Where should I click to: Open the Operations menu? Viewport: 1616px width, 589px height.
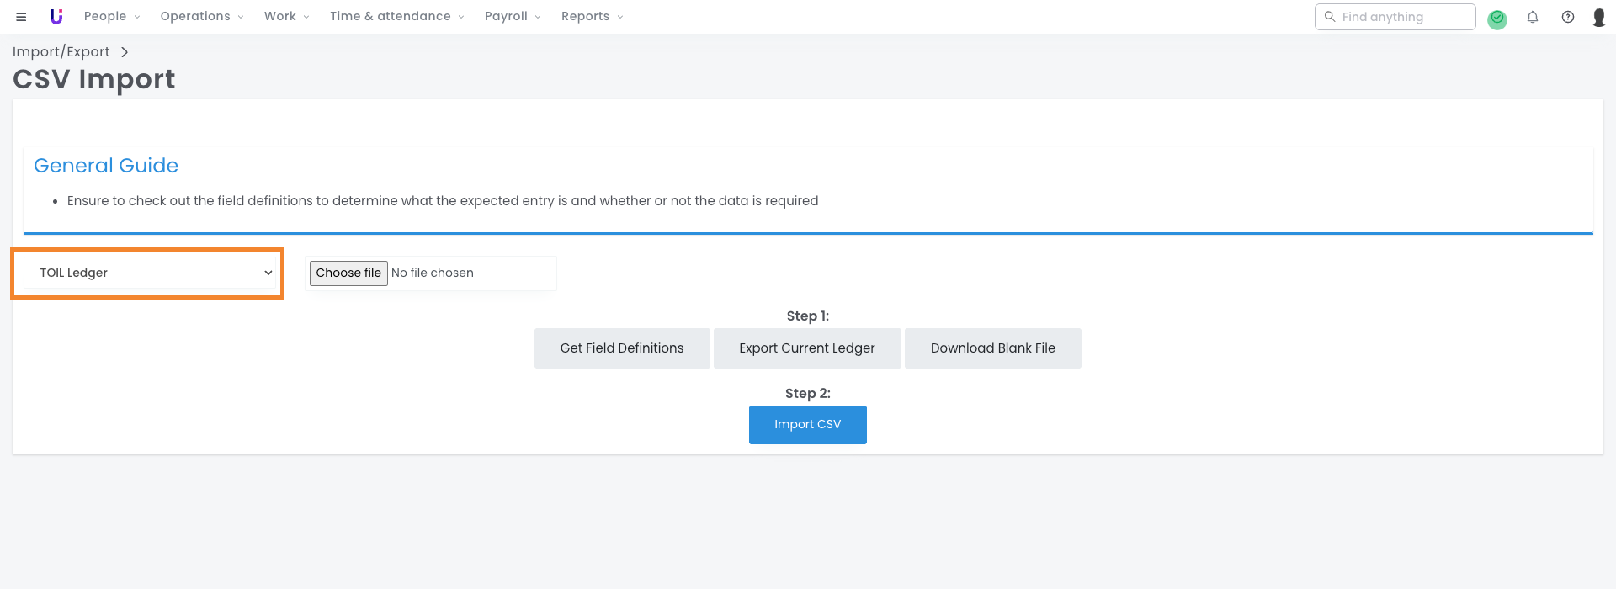click(202, 16)
